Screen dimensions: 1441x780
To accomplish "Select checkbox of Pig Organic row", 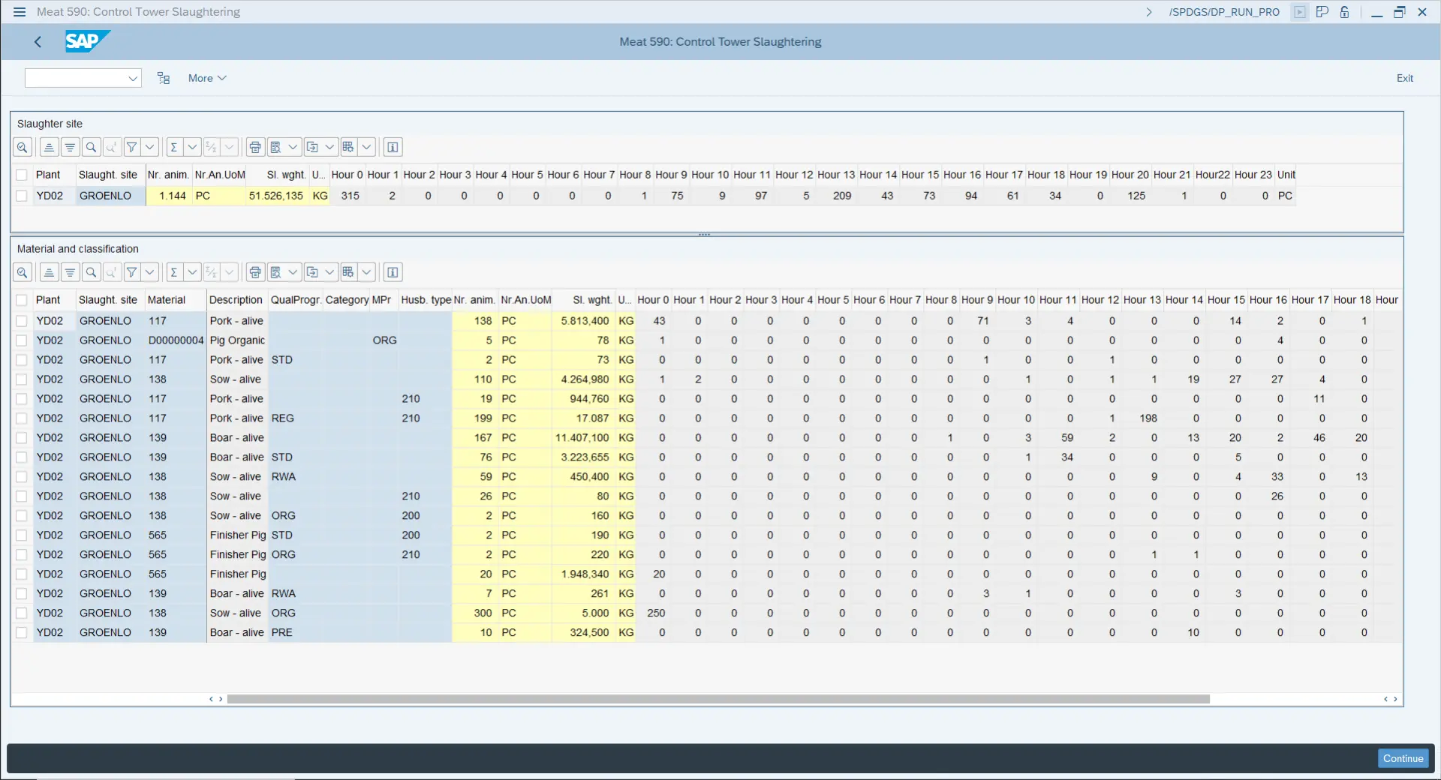I will 22,340.
